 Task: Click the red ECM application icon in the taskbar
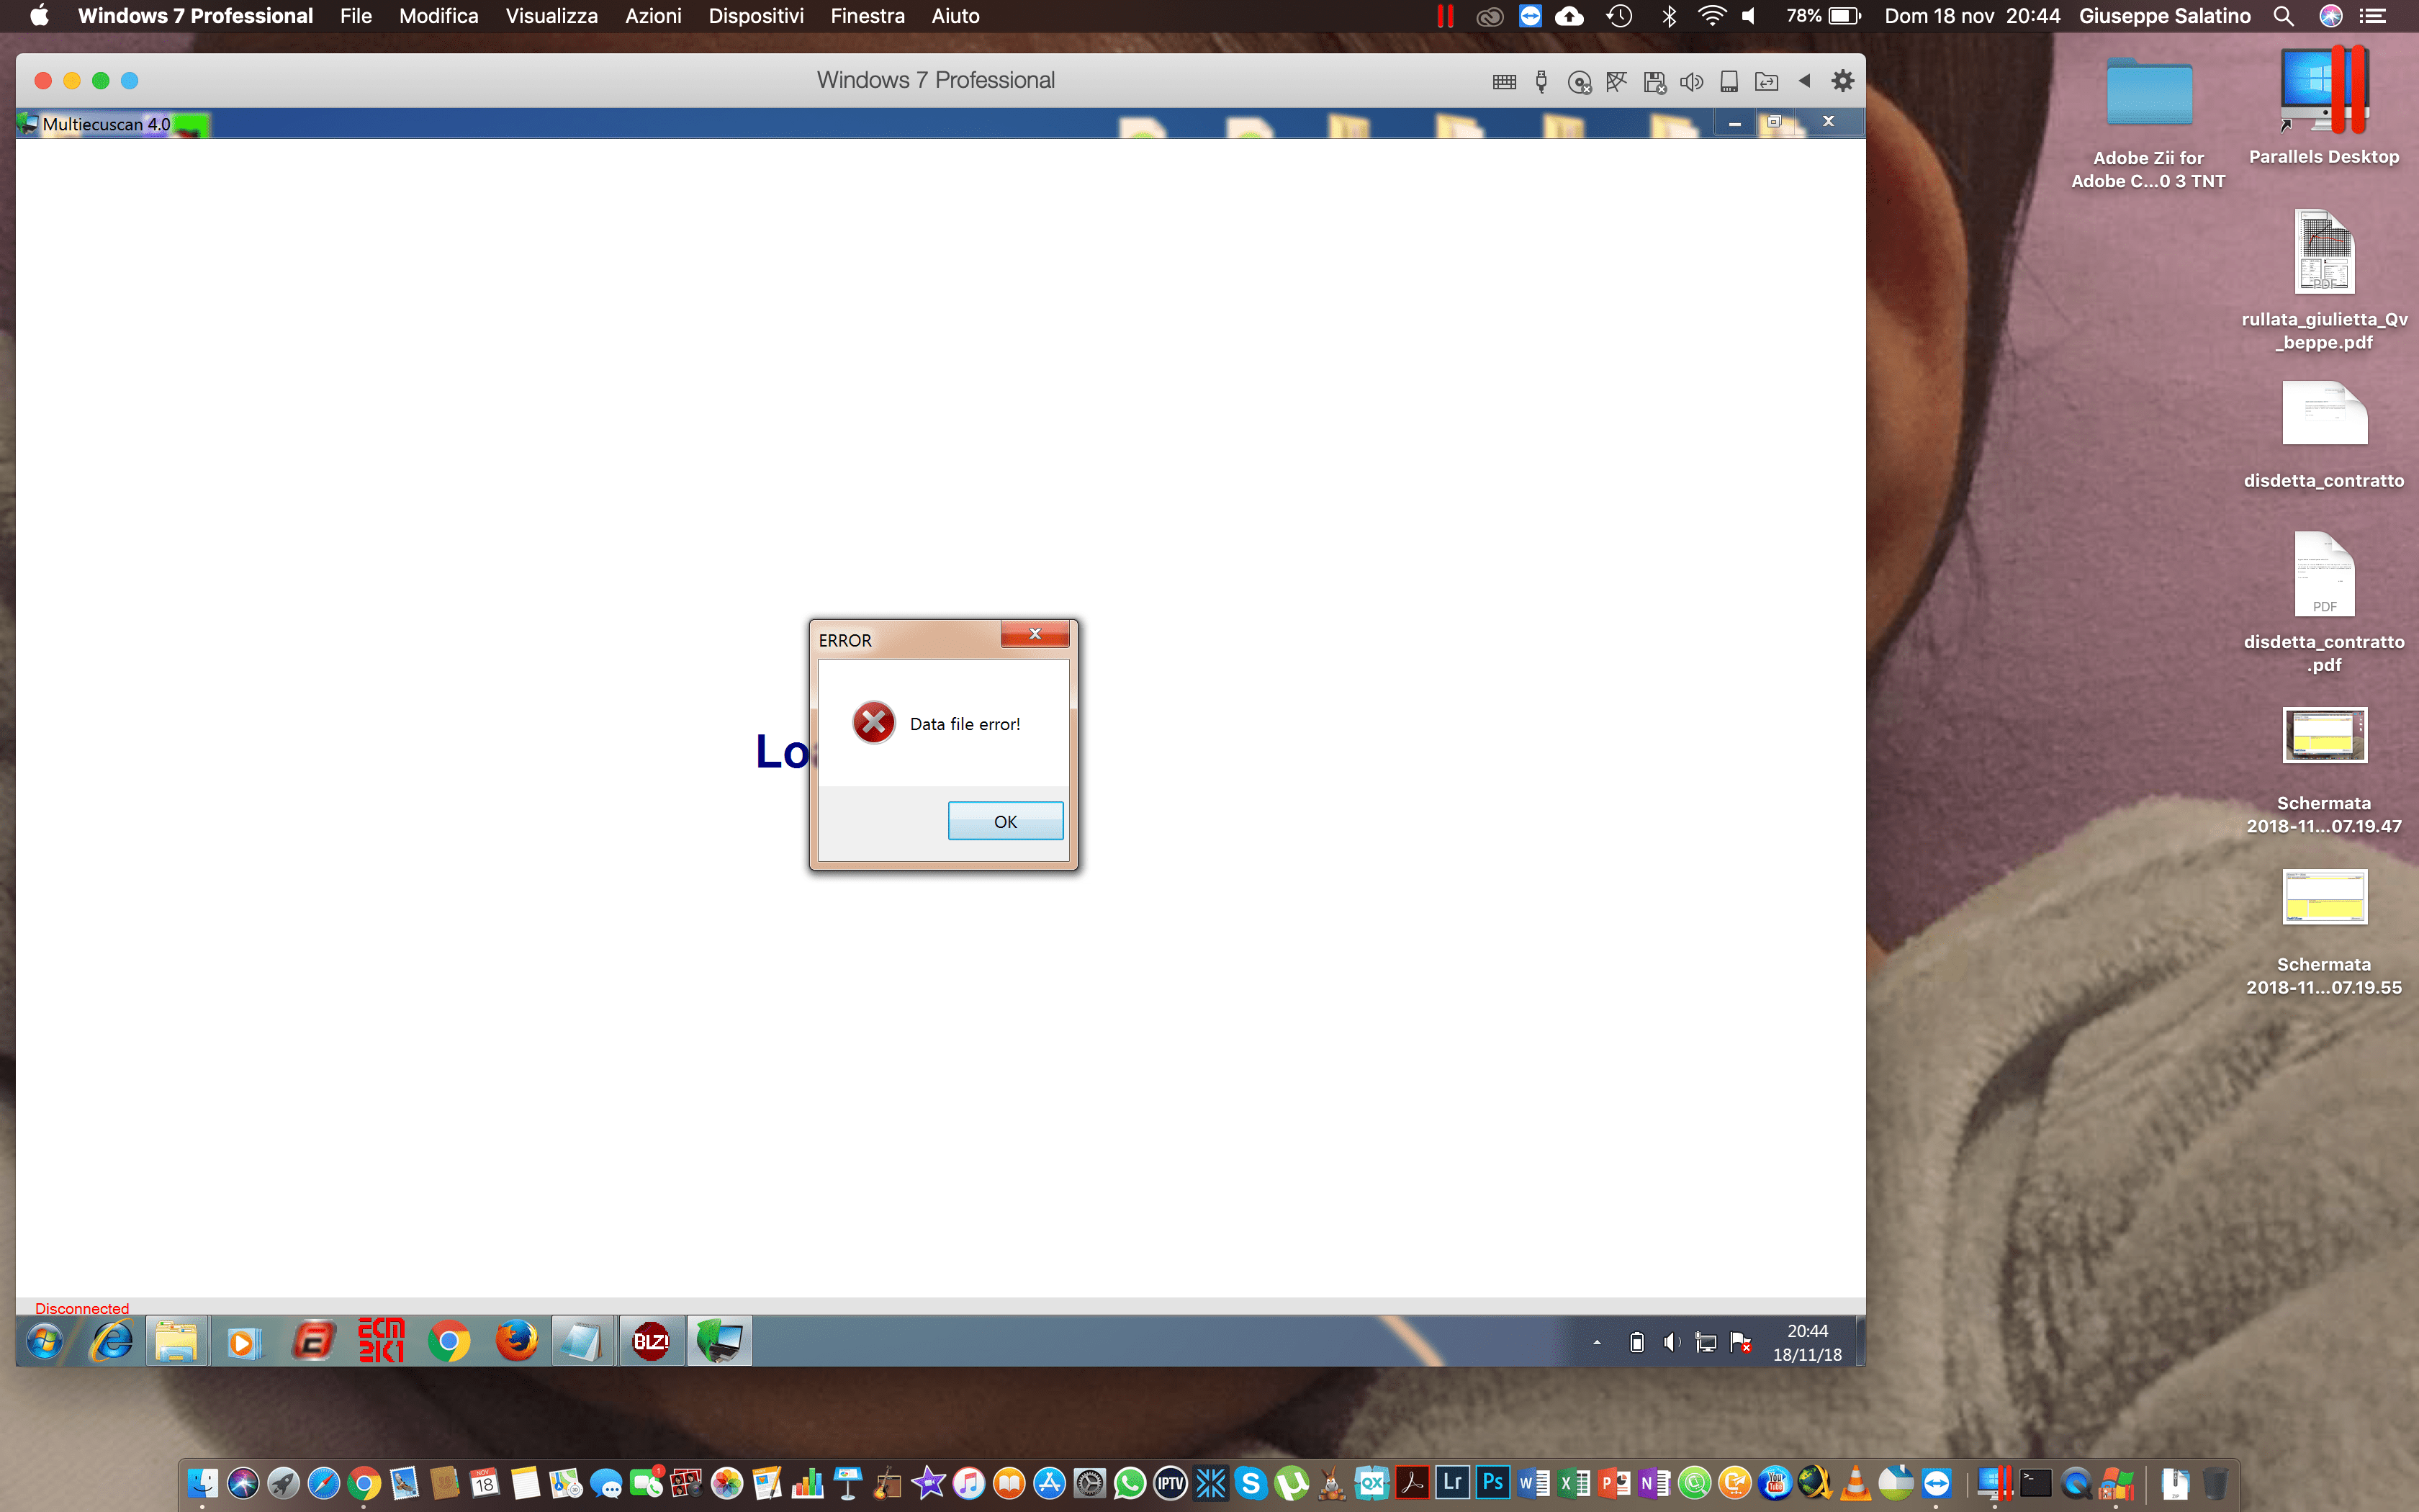381,1340
